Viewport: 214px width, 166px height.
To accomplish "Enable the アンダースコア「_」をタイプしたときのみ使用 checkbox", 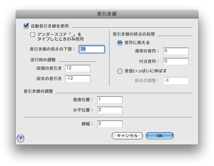I will (33, 35).
